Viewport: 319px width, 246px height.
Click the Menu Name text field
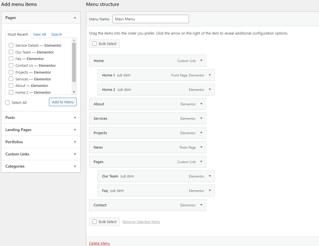(150, 19)
